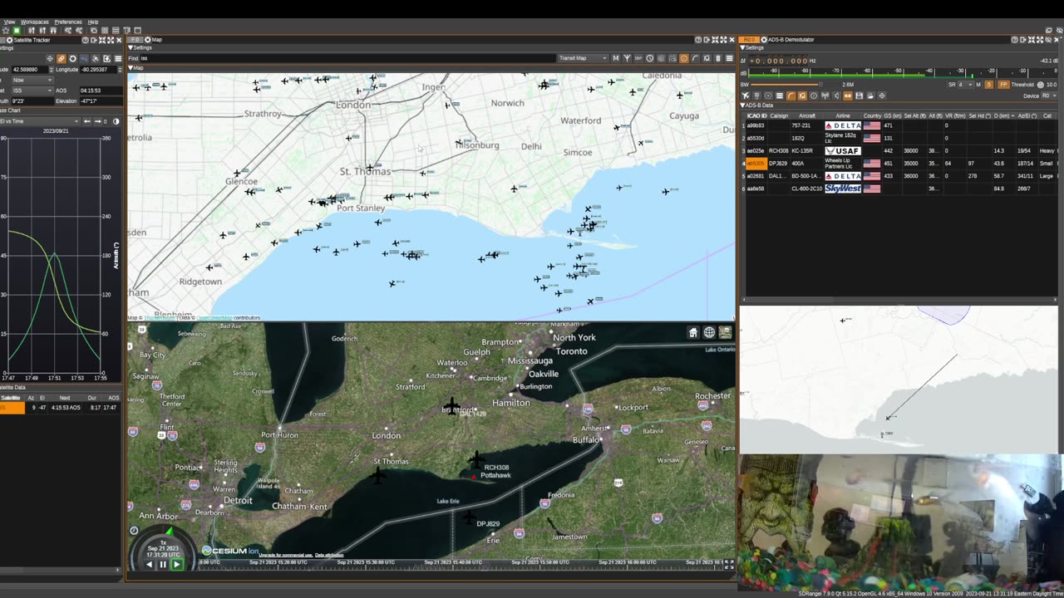Toggle chart contrast half-circle icon
This screenshot has height=598, width=1064.
[x=116, y=121]
